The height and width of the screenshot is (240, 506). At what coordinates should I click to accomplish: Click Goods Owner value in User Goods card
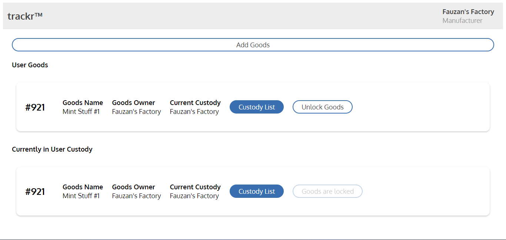point(136,112)
